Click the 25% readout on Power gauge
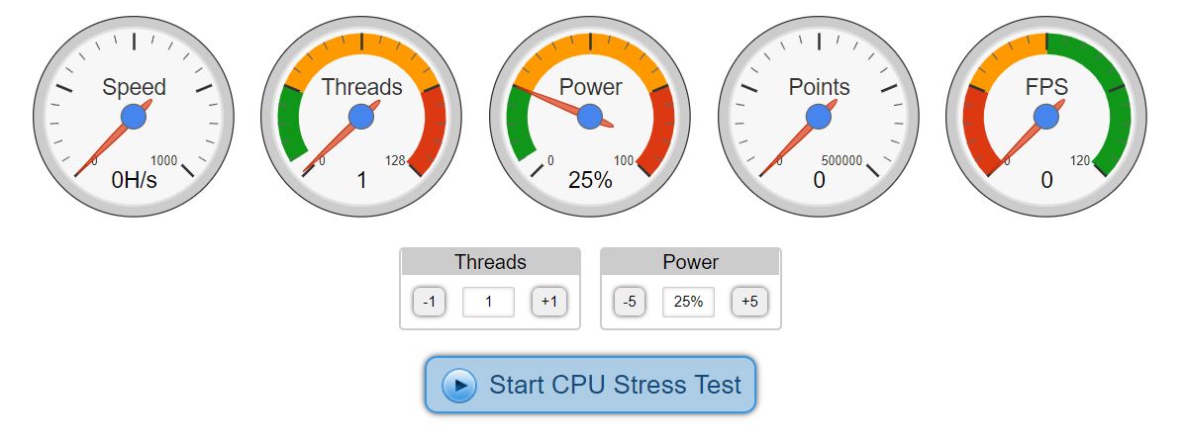The height and width of the screenshot is (448, 1185). pyautogui.click(x=590, y=180)
